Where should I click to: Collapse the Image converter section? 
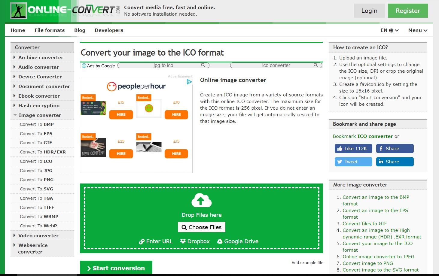click(42, 115)
